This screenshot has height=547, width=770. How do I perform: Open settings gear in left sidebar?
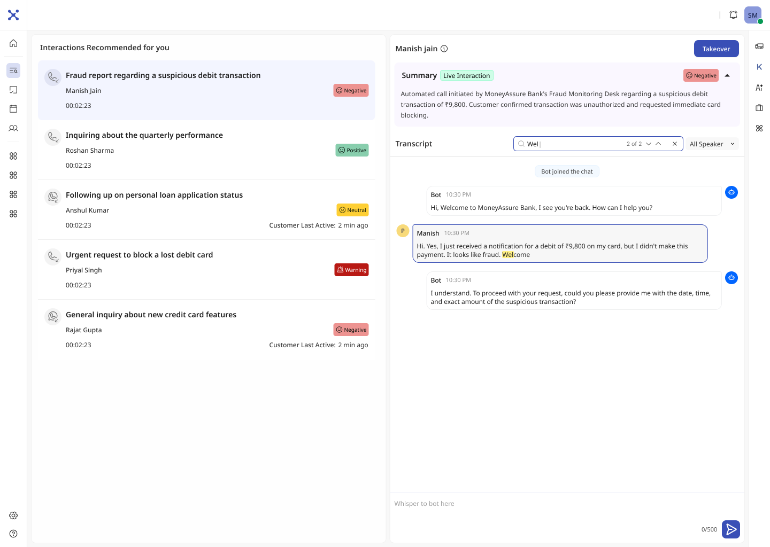pos(13,515)
